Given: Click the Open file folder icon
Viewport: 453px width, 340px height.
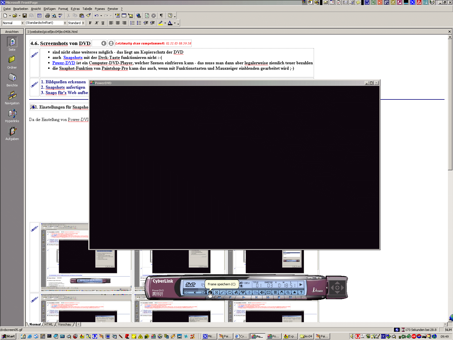Looking at the screenshot, I should (15, 16).
